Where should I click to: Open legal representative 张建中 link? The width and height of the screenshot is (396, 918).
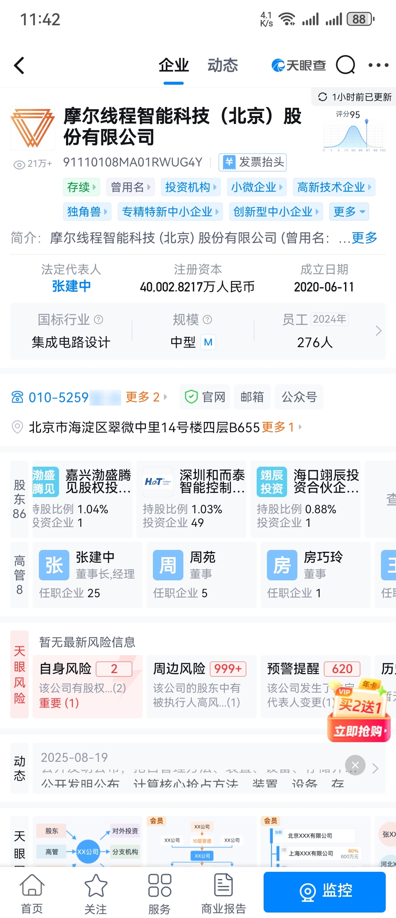pos(71,286)
